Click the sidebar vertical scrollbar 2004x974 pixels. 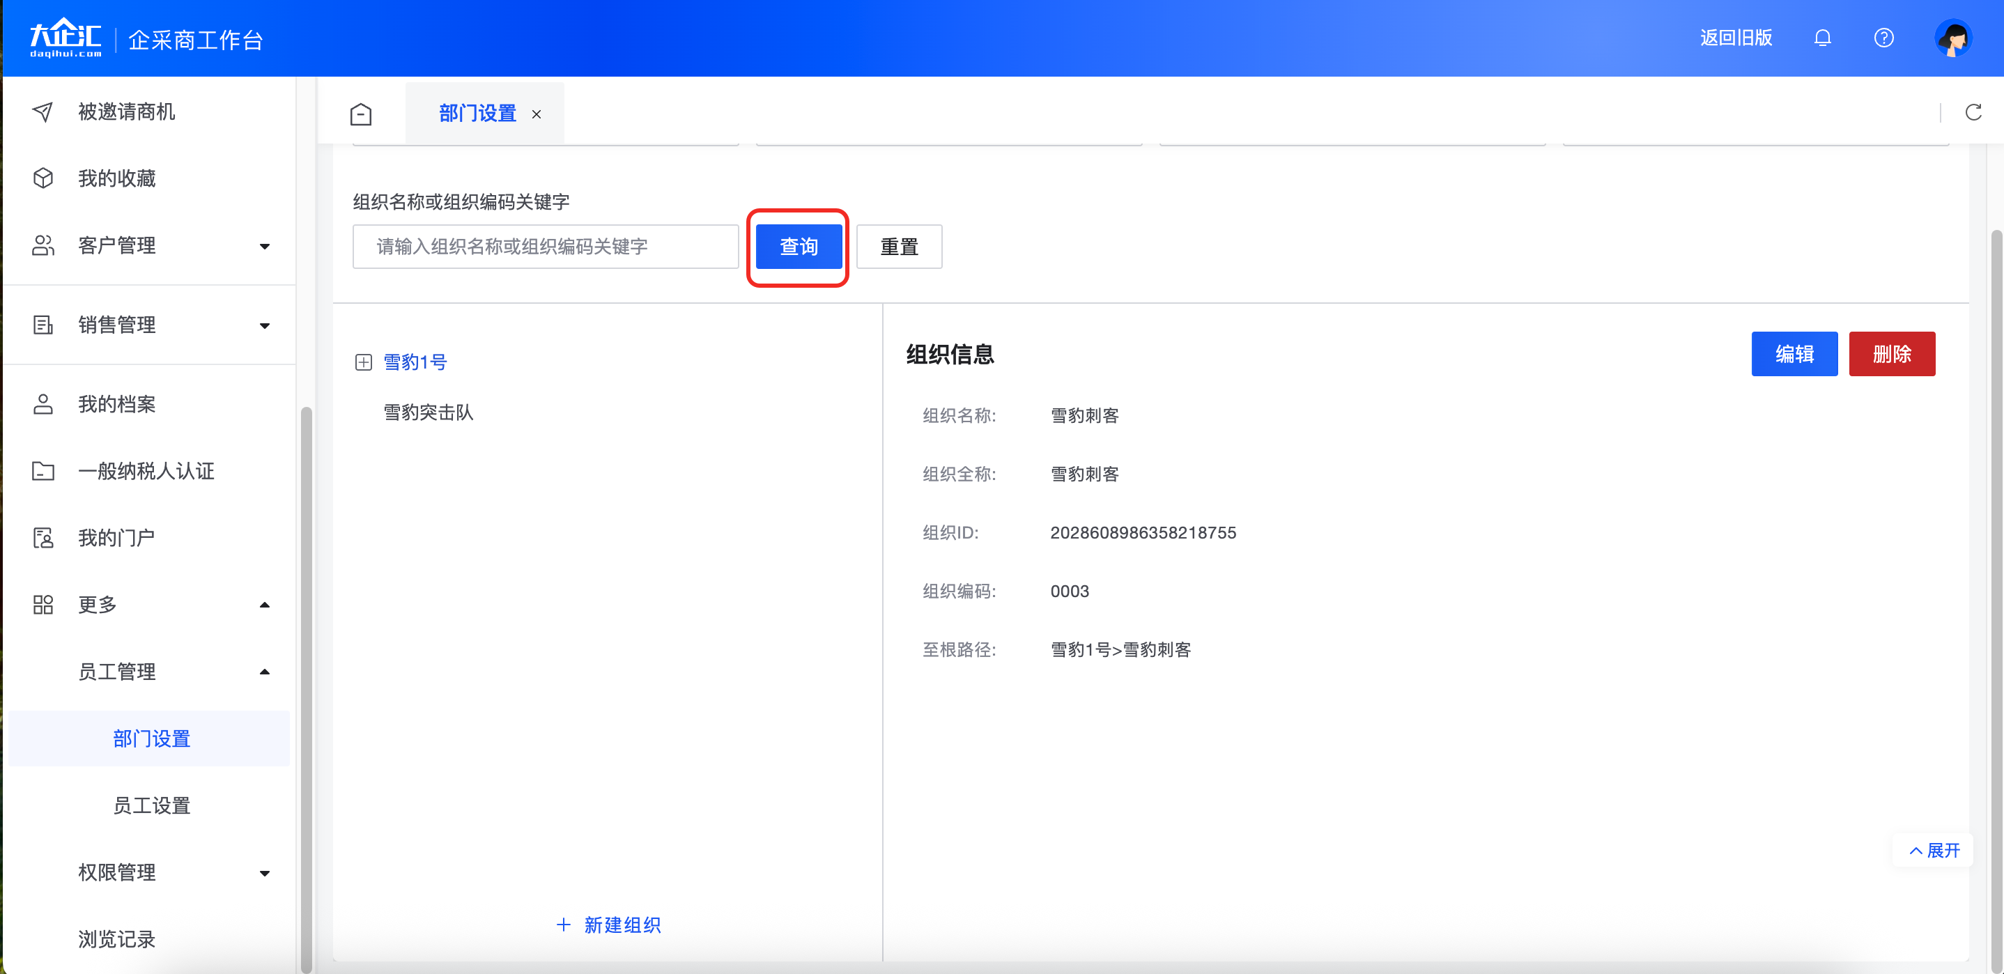pyautogui.click(x=306, y=688)
